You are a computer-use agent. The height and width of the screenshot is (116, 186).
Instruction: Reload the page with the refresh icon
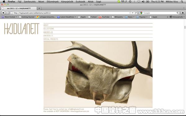point(136,13)
